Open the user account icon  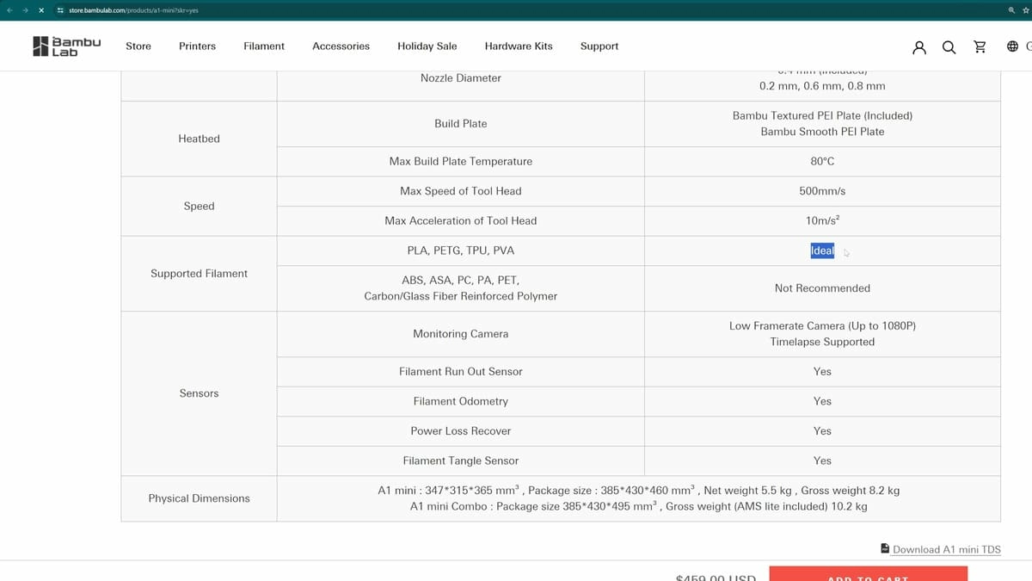click(919, 47)
